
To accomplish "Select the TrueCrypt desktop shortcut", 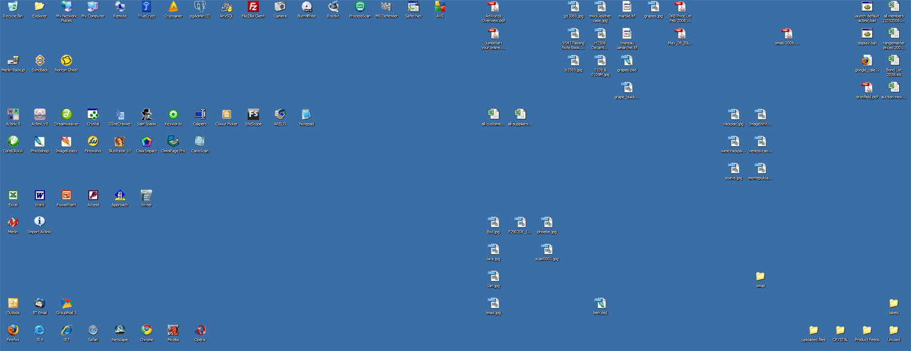I will coord(146,7).
